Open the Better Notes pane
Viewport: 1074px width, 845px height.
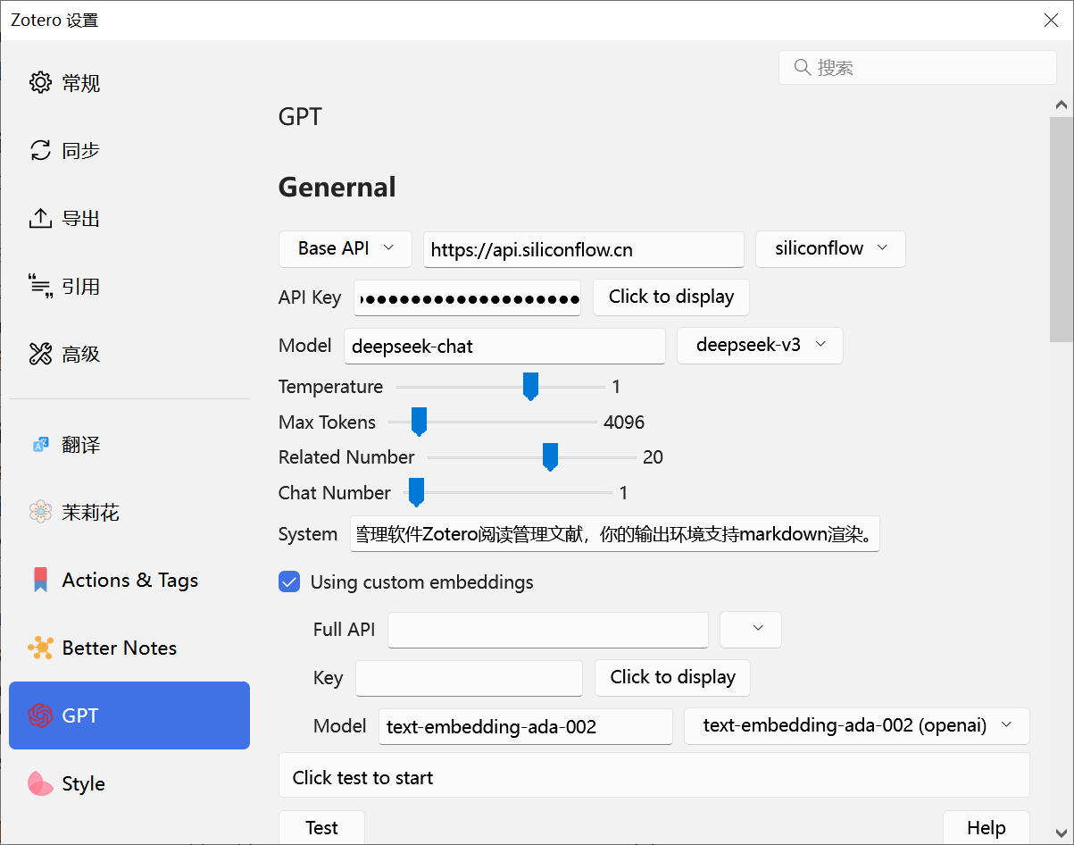pyautogui.click(x=129, y=648)
